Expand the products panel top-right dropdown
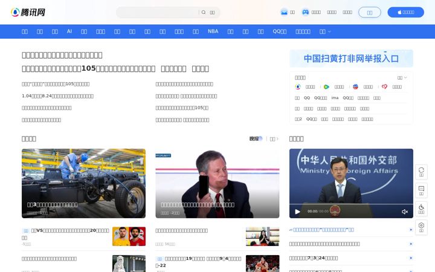The image size is (435, 272). 402,78
